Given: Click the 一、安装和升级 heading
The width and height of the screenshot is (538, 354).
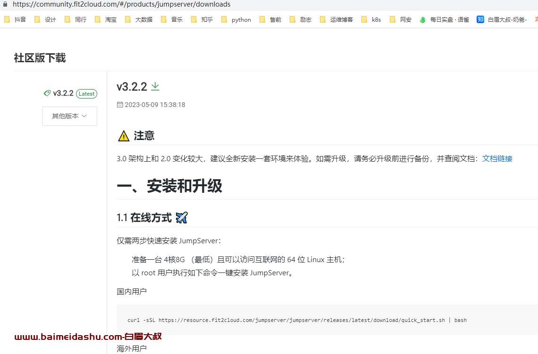Looking at the screenshot, I should click(x=169, y=186).
